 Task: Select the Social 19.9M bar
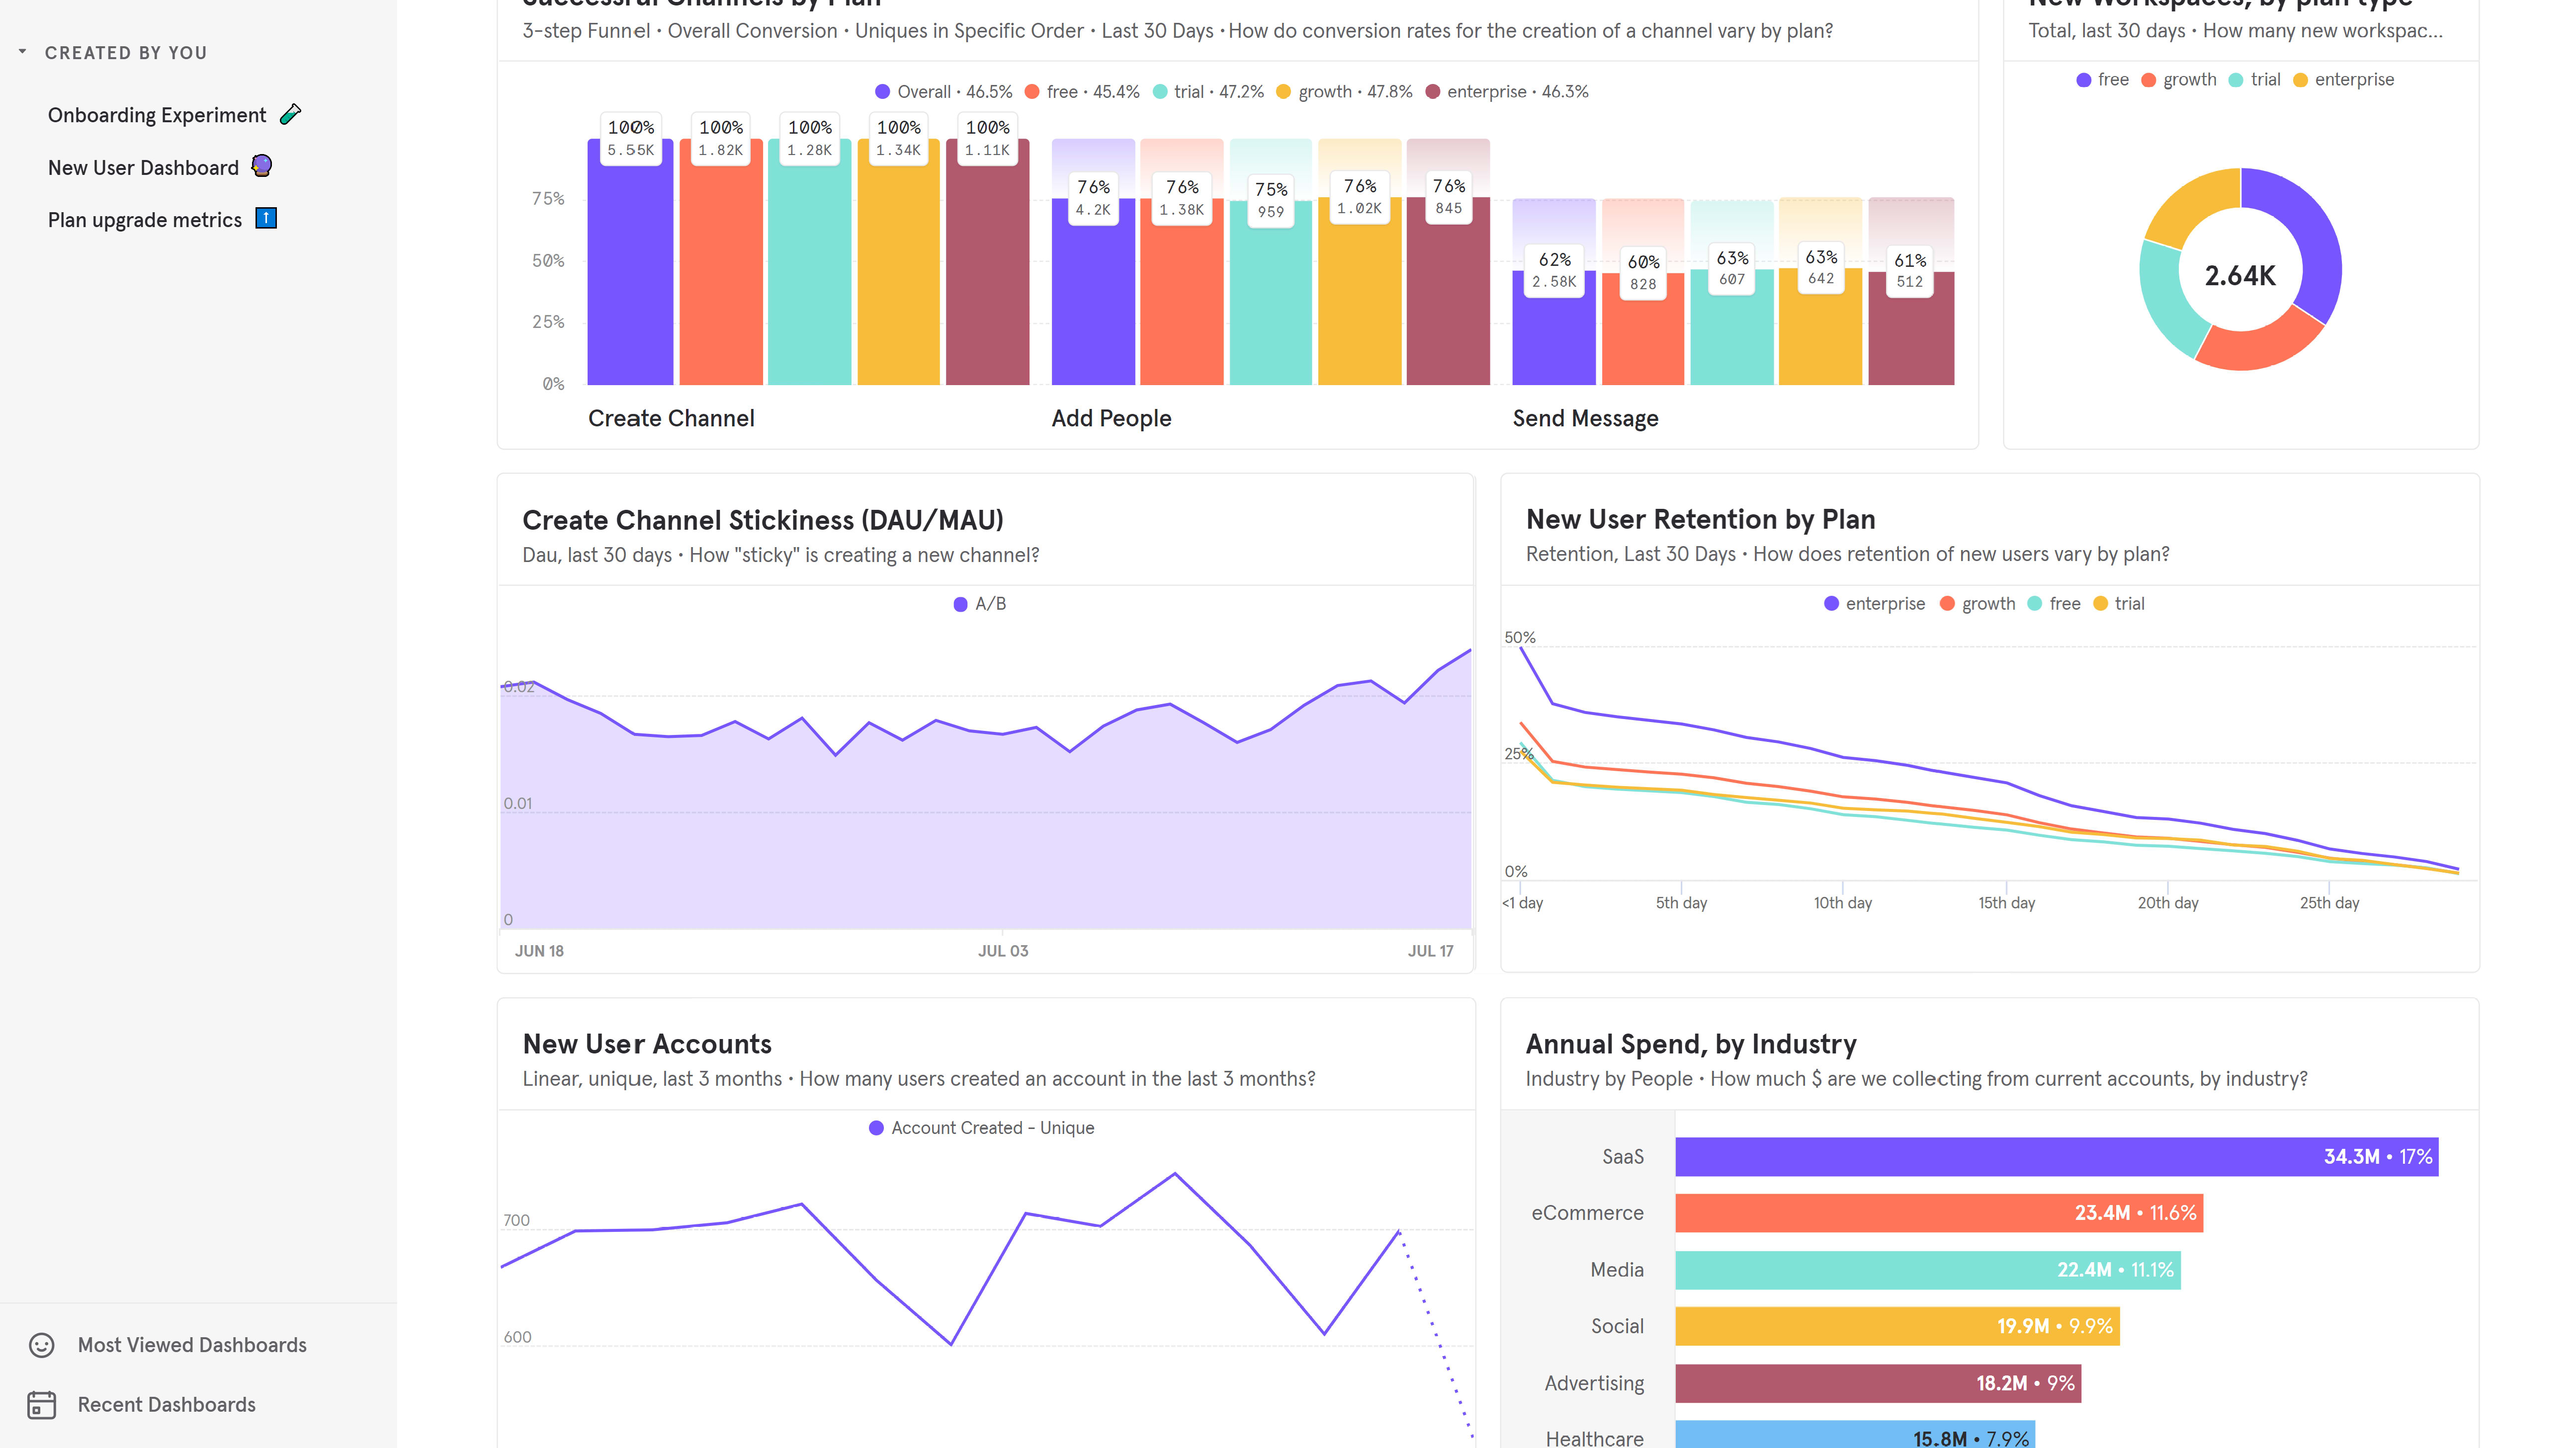click(x=1898, y=1326)
